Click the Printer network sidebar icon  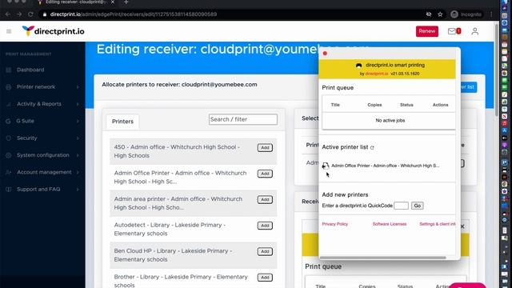pos(9,87)
